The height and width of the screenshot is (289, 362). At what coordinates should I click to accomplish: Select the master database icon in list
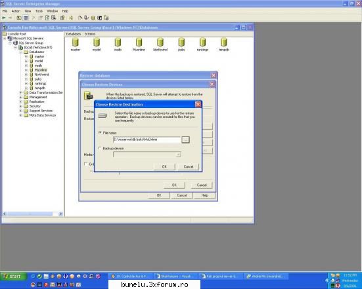pyautogui.click(x=76, y=45)
